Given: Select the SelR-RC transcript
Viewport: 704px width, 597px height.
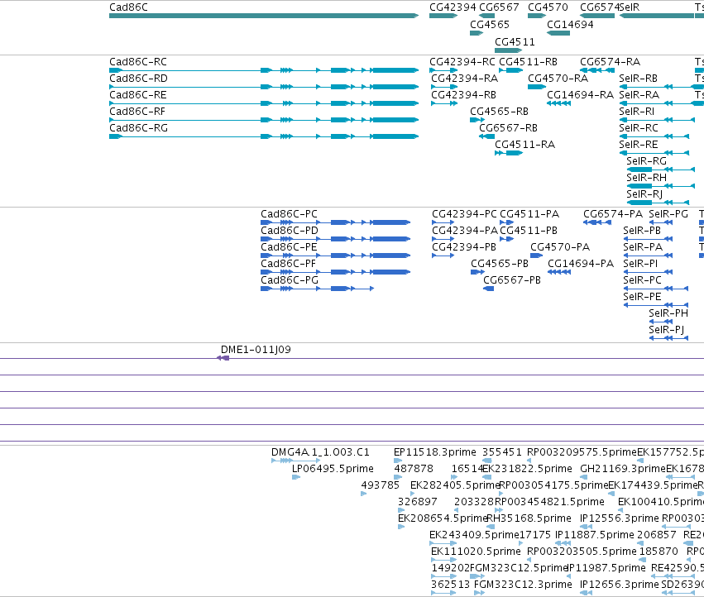Looking at the screenshot, I should pyautogui.click(x=654, y=136).
